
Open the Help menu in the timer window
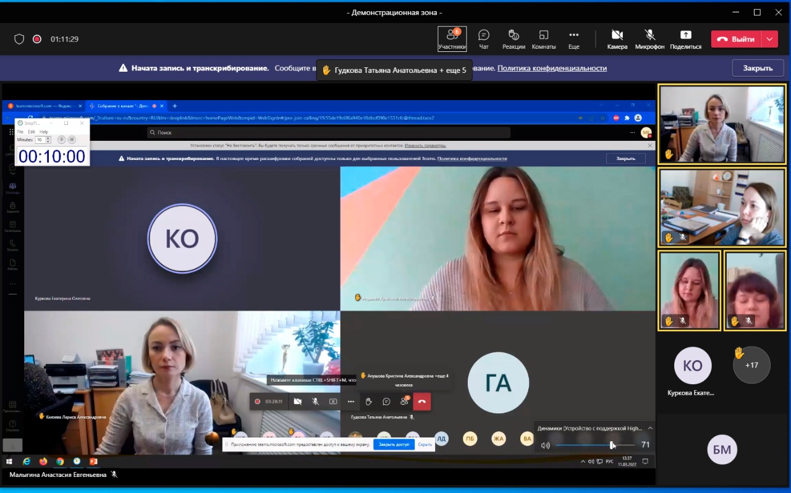click(x=44, y=132)
